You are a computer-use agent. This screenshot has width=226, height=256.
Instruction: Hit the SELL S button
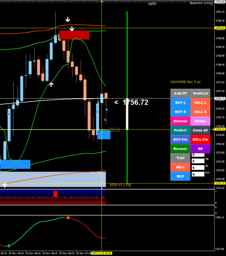pyautogui.click(x=200, y=112)
